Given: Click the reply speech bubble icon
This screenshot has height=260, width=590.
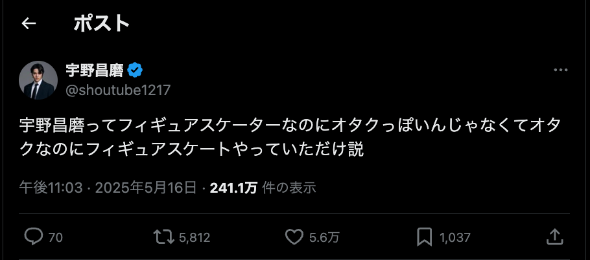Looking at the screenshot, I should (x=34, y=237).
